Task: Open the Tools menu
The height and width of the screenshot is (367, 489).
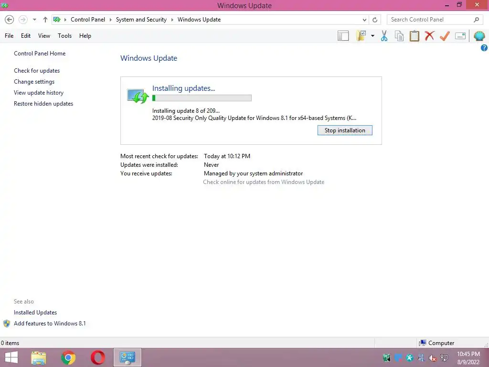Action: [64, 35]
